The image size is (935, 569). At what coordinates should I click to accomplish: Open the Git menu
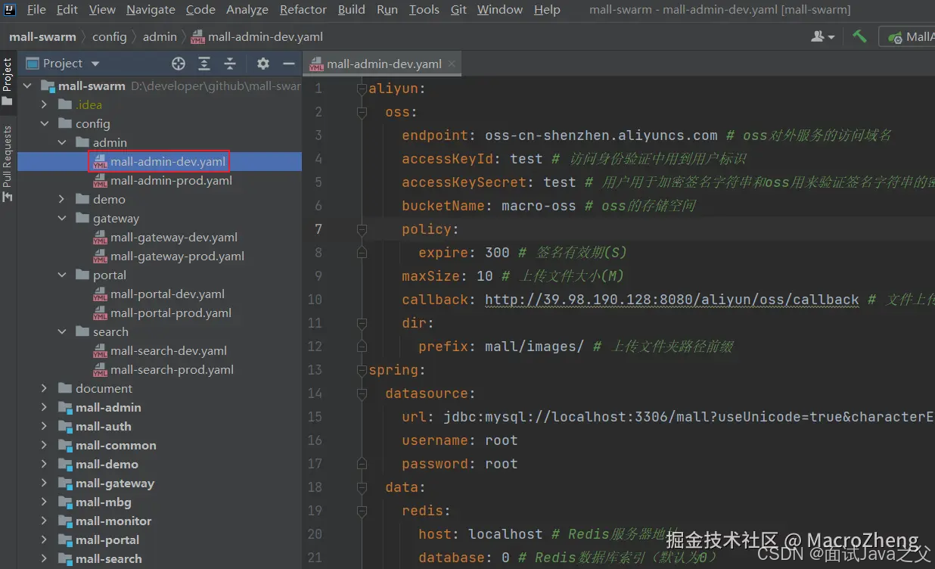tap(458, 10)
